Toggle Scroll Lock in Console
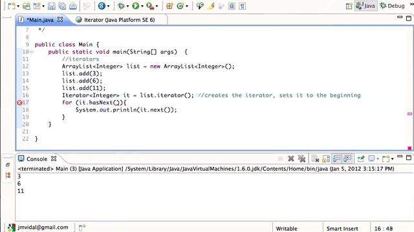 coord(326,159)
